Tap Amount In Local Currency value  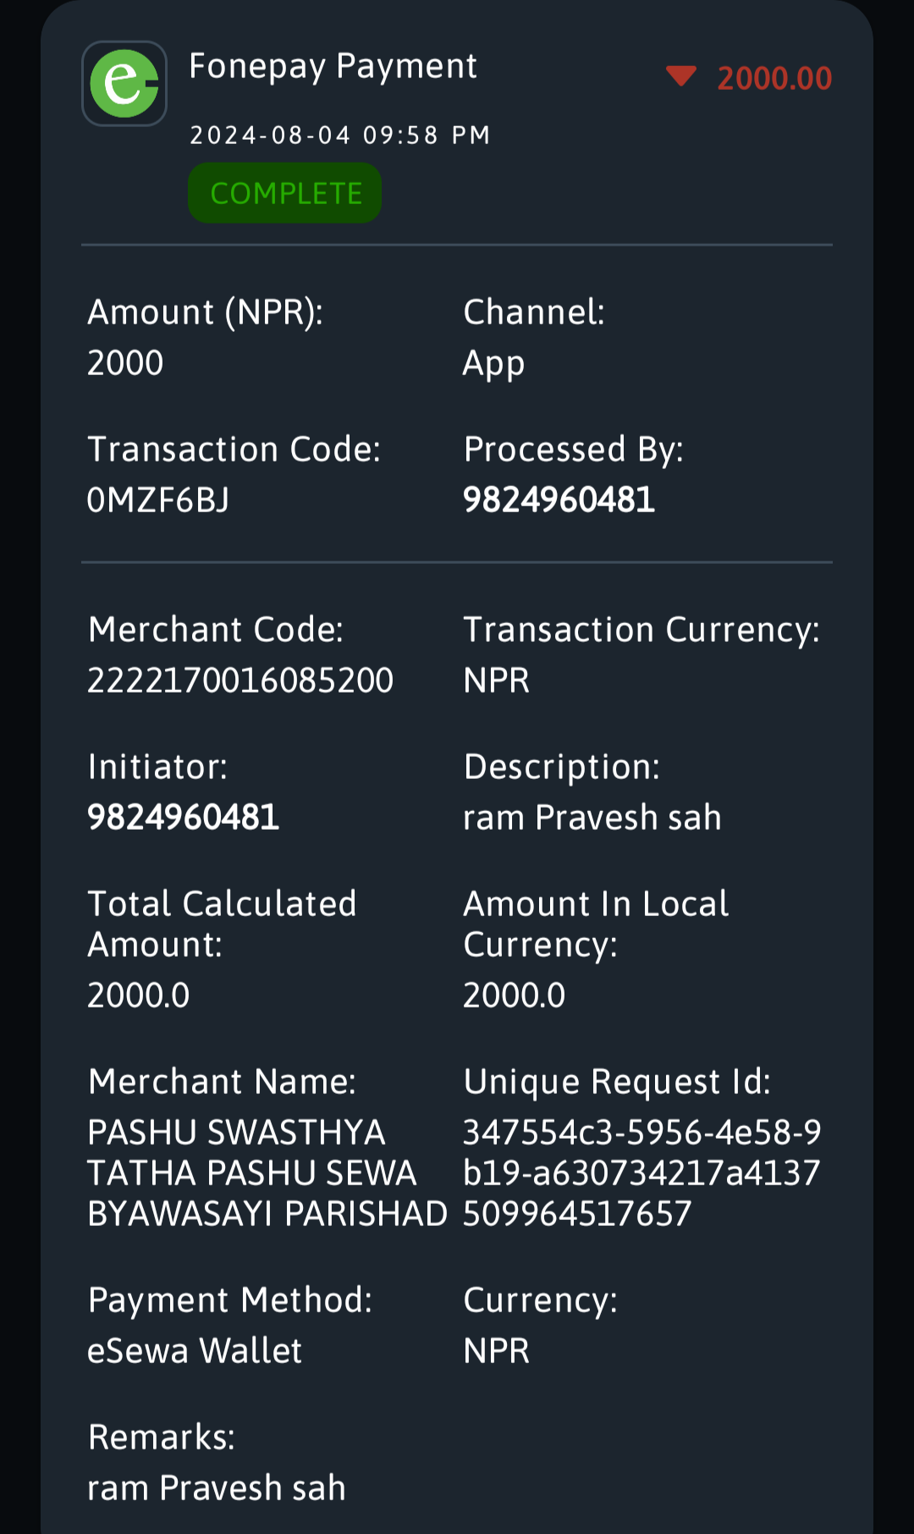tap(515, 996)
